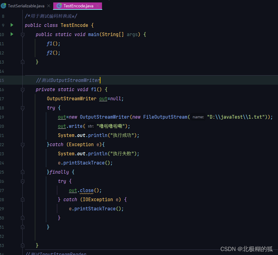The width and height of the screenshot is (278, 255).
Task: Click the out=null declaration variable
Action: tap(103, 99)
